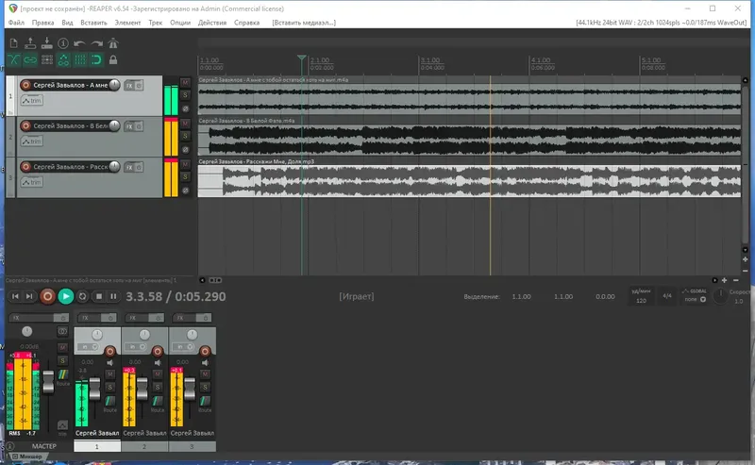
Task: Open the Вставить menu
Action: (93, 23)
